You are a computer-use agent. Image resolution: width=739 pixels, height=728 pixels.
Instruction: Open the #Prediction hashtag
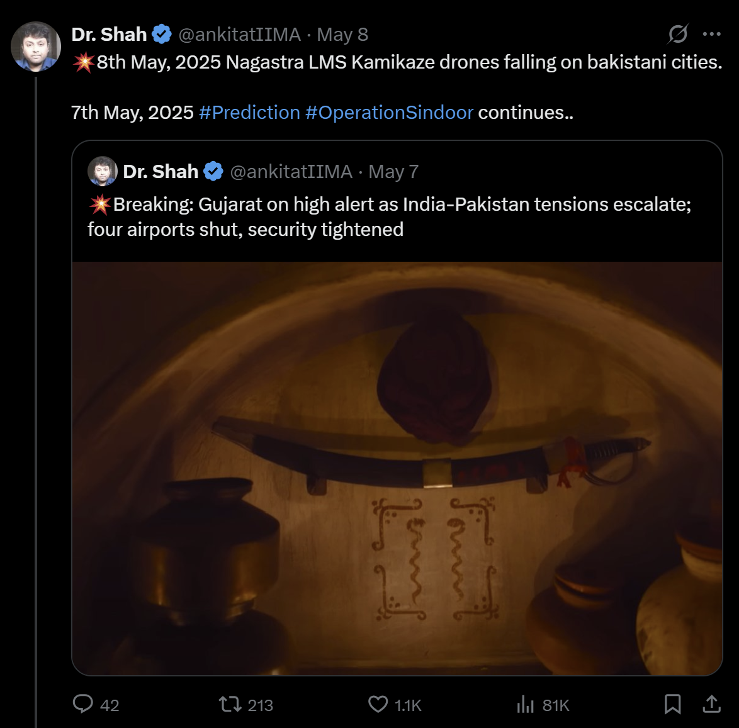(x=249, y=113)
